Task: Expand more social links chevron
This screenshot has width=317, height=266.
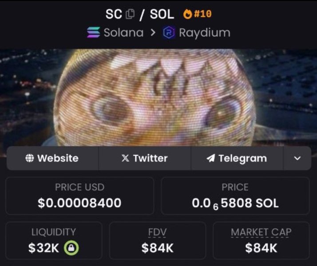Action: 297,158
